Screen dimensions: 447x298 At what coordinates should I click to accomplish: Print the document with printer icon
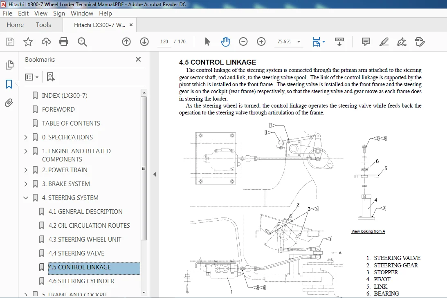point(64,42)
